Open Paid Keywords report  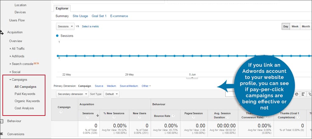[25, 94]
